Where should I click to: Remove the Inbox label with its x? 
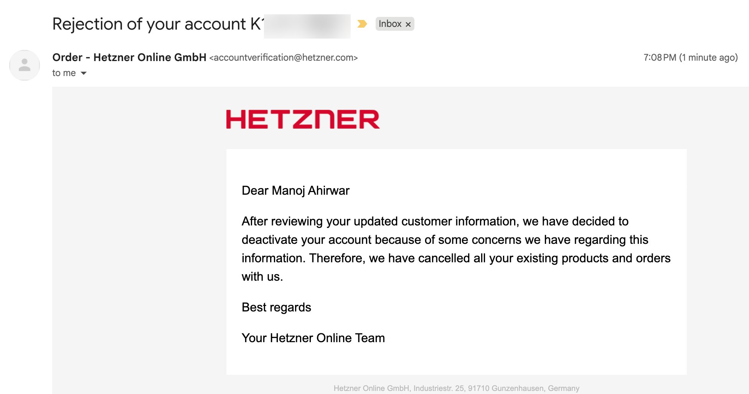[x=408, y=24]
